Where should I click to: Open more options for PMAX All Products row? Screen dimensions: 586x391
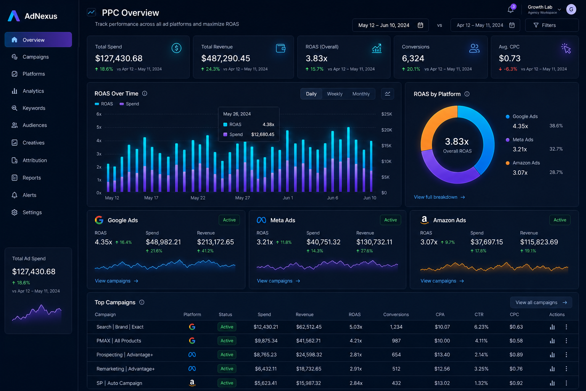click(x=566, y=341)
